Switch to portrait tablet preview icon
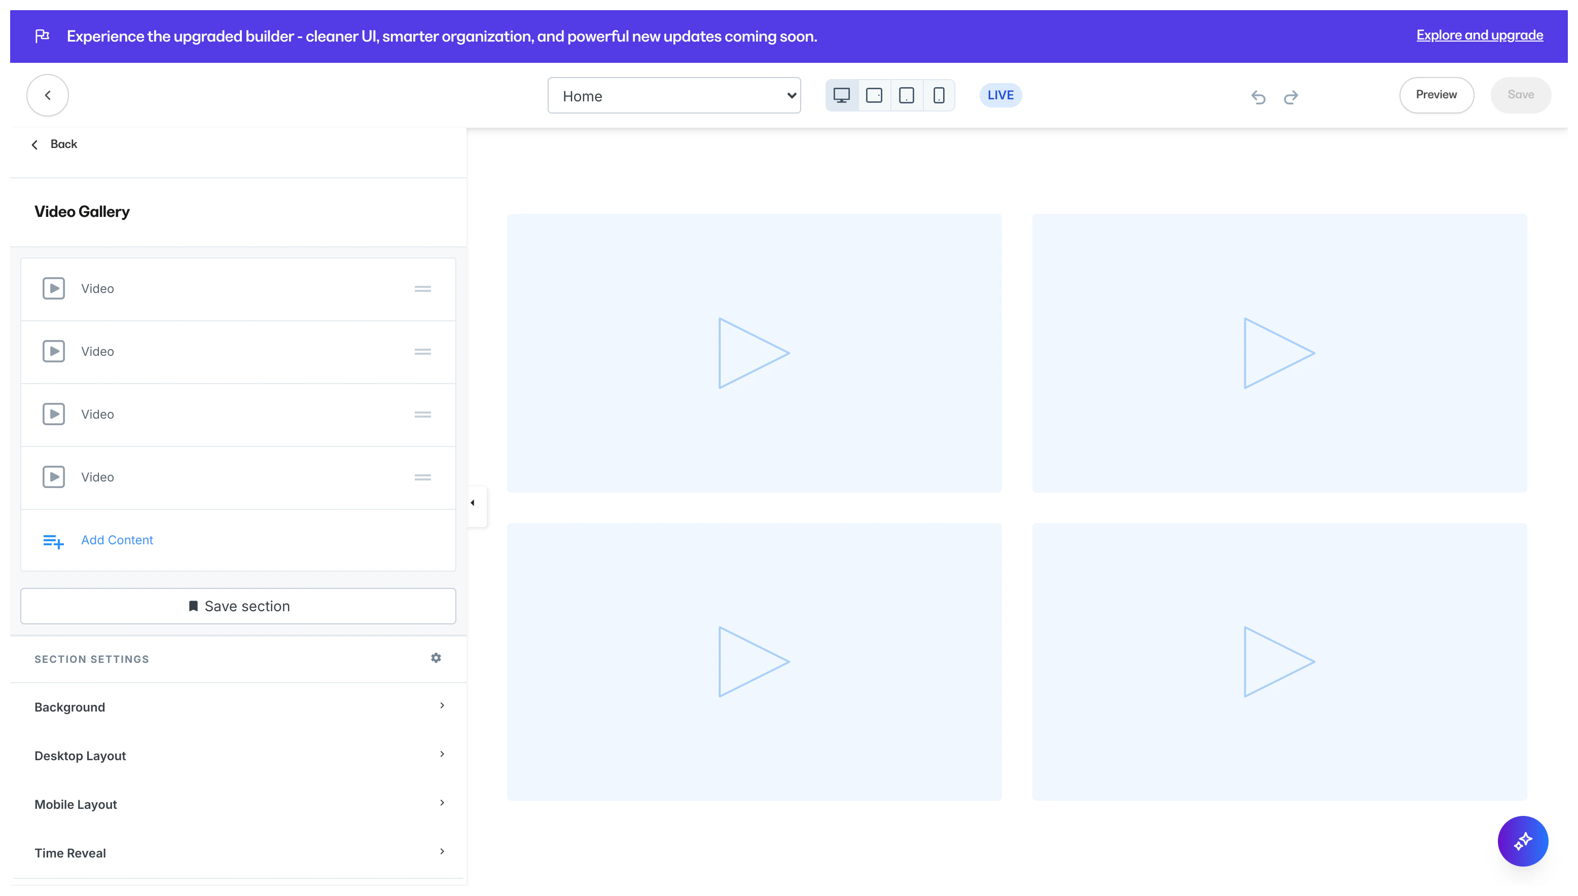The image size is (1578, 896). (x=906, y=95)
